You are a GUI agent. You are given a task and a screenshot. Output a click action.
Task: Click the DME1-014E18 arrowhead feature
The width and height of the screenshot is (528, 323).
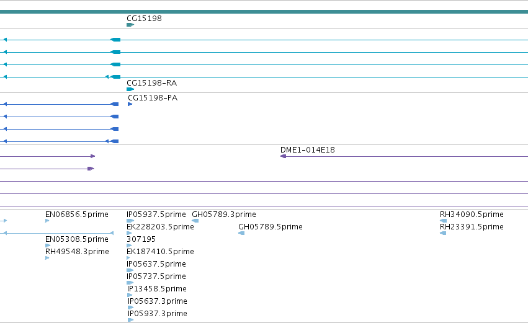(x=283, y=156)
